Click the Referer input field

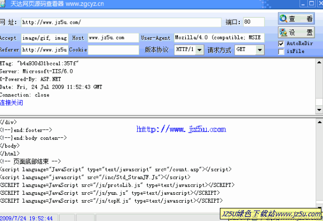coord(44,50)
